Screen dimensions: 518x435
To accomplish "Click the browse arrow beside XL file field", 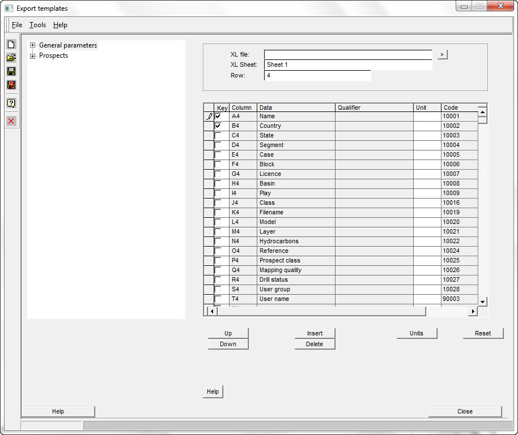I will [441, 54].
